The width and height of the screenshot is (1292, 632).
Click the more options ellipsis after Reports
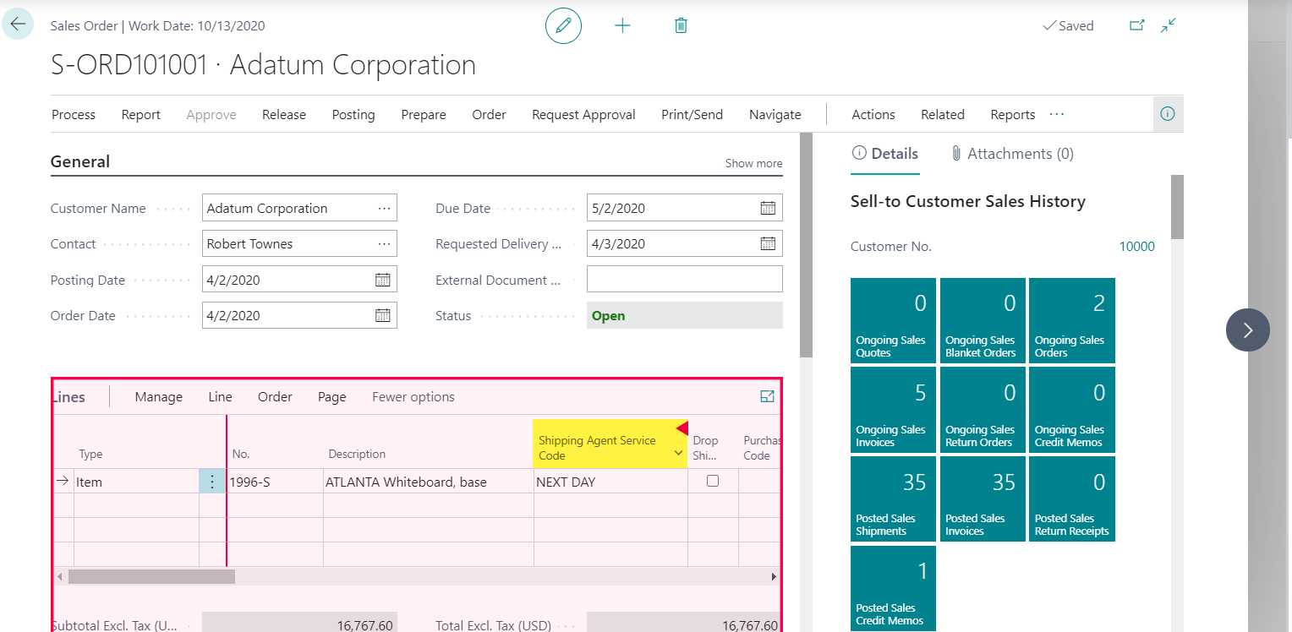coord(1057,114)
